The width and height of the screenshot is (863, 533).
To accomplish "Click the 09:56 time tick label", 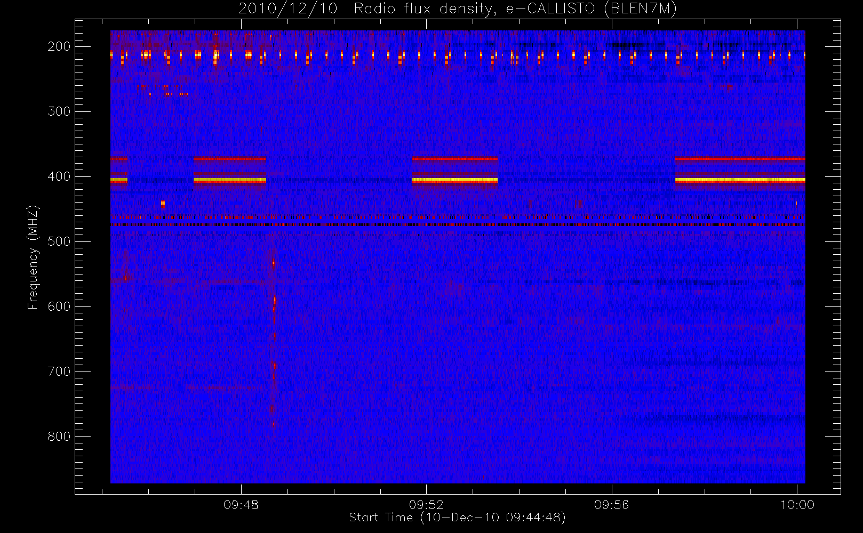I will [611, 505].
